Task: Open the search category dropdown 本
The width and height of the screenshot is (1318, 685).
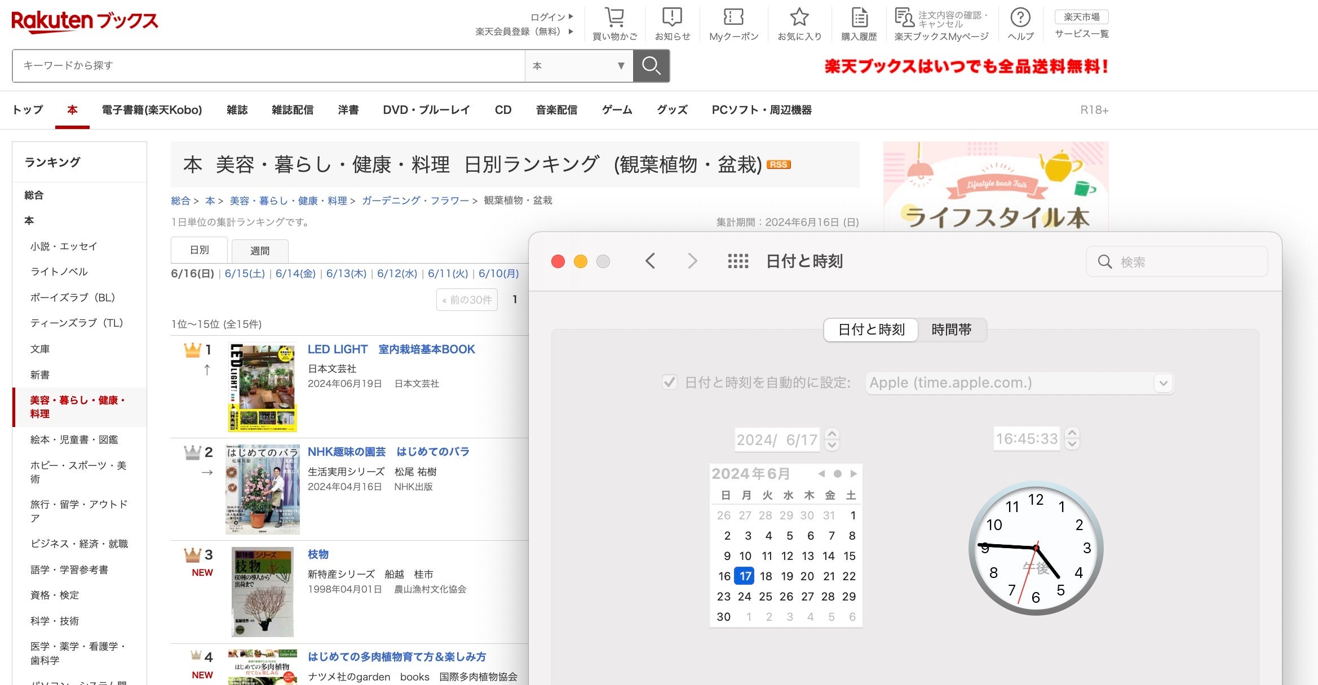Action: [578, 66]
